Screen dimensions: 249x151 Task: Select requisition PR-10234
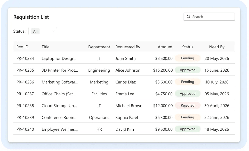(25, 59)
